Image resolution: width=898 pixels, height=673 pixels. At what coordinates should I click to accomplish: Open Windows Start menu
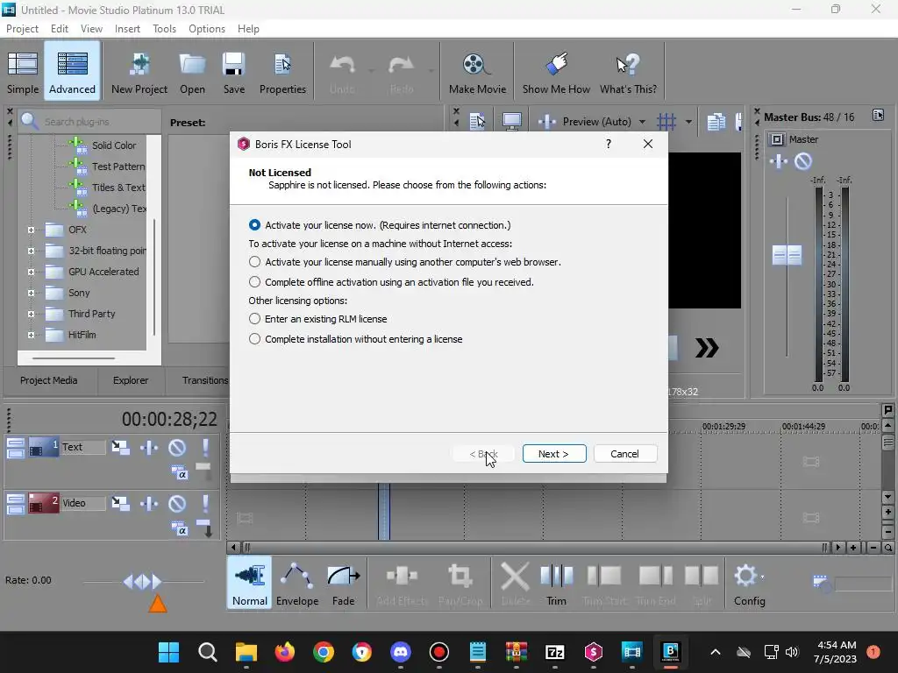pos(169,652)
